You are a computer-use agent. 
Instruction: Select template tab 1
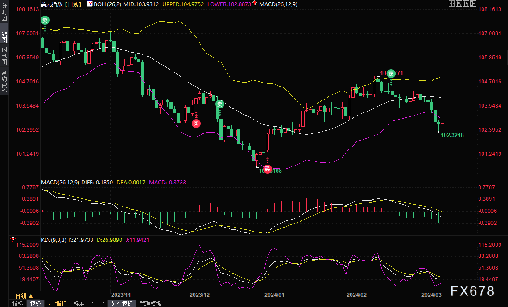(x=93, y=303)
